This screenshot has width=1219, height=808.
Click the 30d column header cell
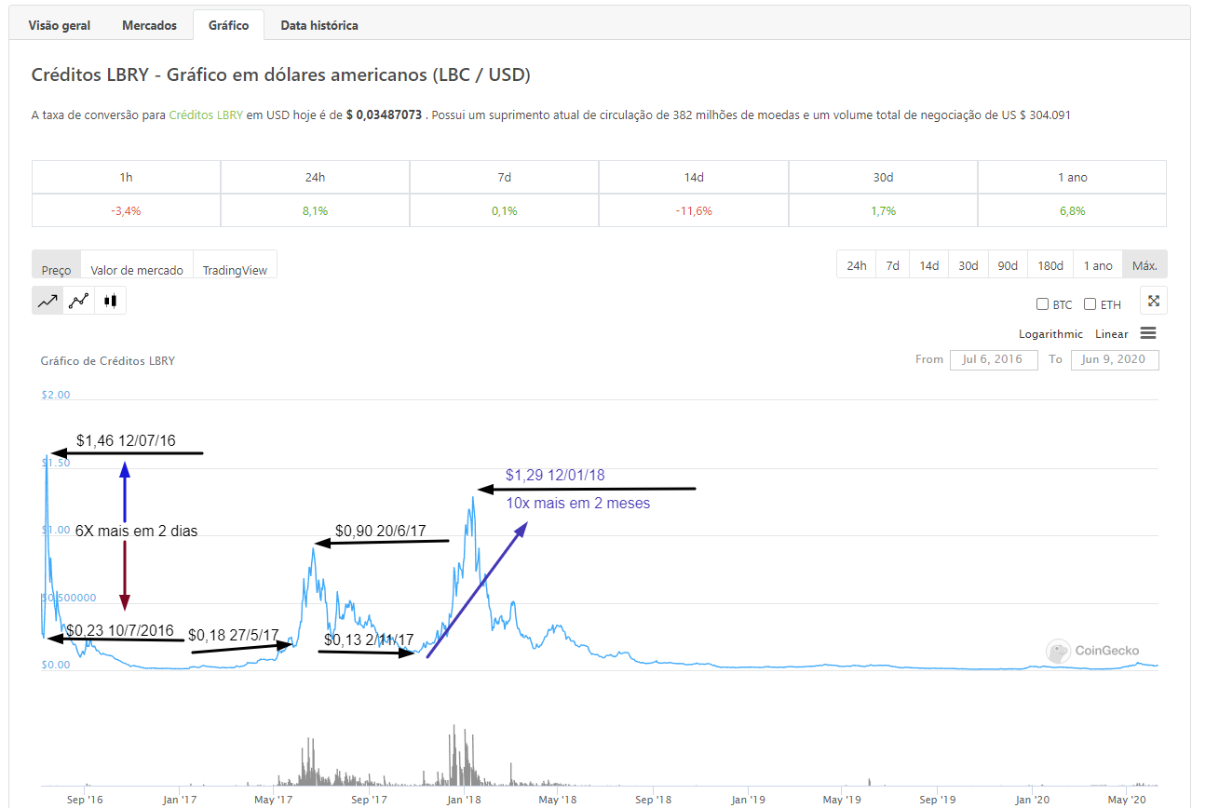(883, 177)
